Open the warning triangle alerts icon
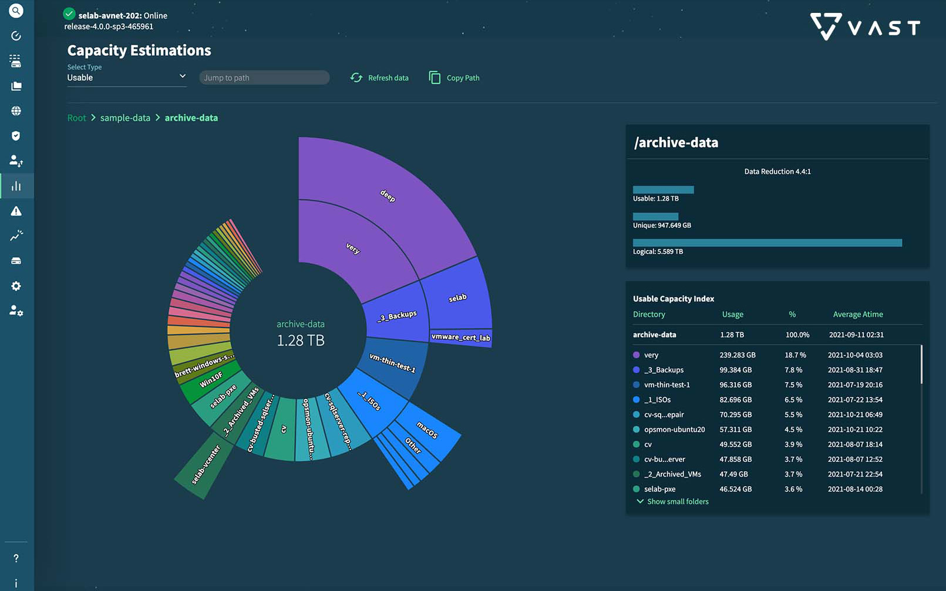The image size is (946, 591). pyautogui.click(x=16, y=211)
